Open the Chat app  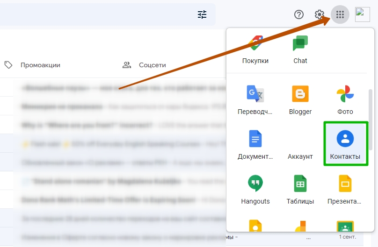click(300, 50)
